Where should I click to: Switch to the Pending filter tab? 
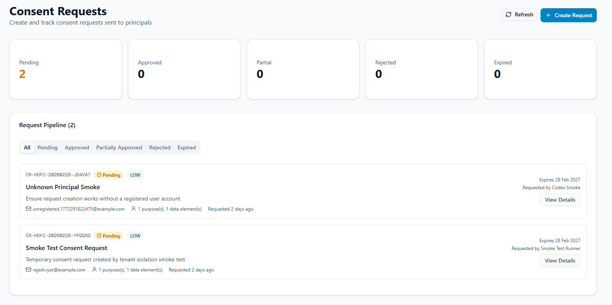pyautogui.click(x=47, y=147)
